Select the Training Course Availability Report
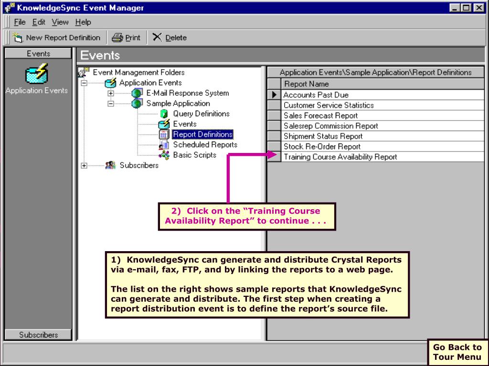 tap(383, 156)
